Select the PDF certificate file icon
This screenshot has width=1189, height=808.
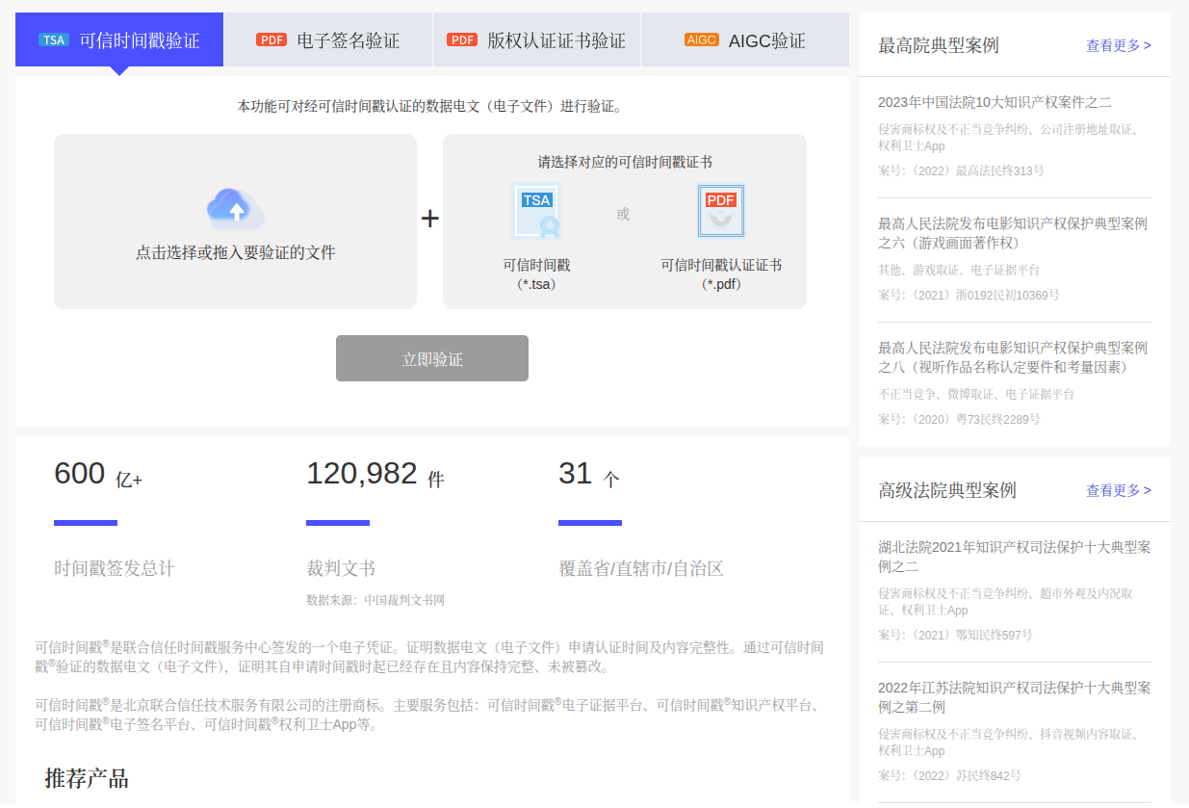point(721,211)
